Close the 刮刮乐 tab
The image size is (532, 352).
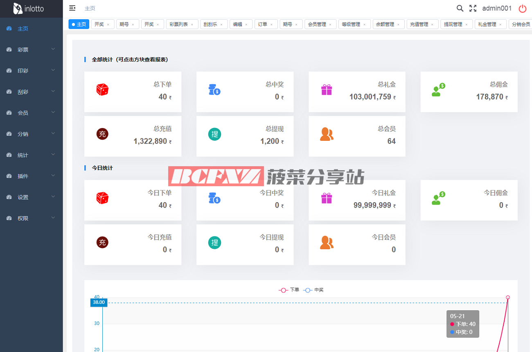pyautogui.click(x=221, y=25)
